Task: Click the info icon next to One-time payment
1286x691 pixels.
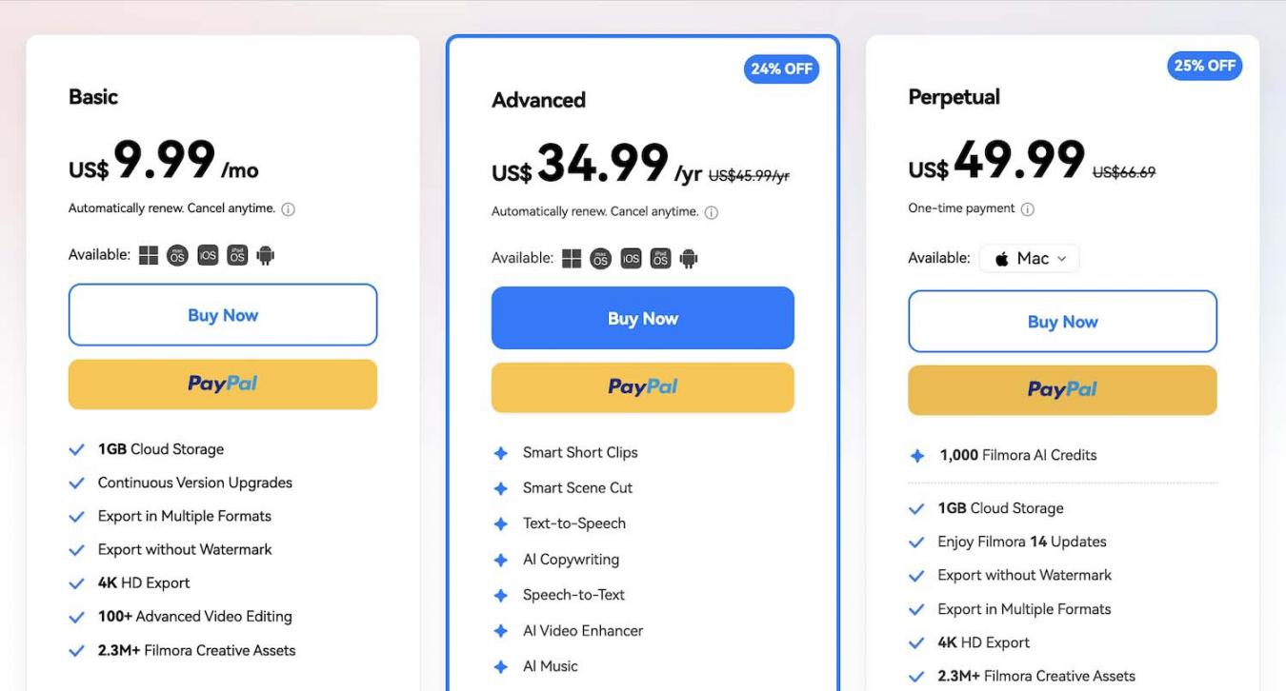Action: [1028, 209]
